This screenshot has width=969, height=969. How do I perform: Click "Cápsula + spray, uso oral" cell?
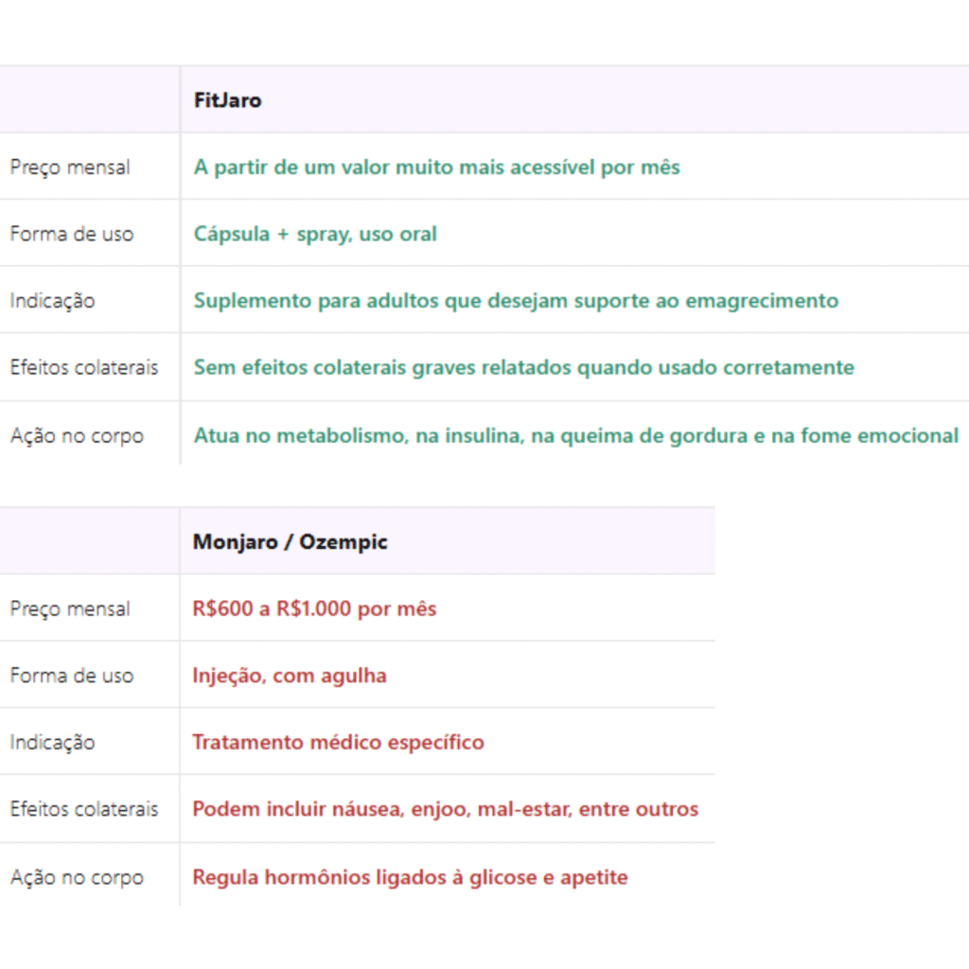click(x=315, y=234)
